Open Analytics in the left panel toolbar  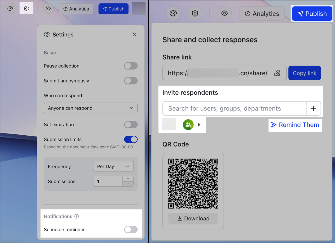(76, 9)
